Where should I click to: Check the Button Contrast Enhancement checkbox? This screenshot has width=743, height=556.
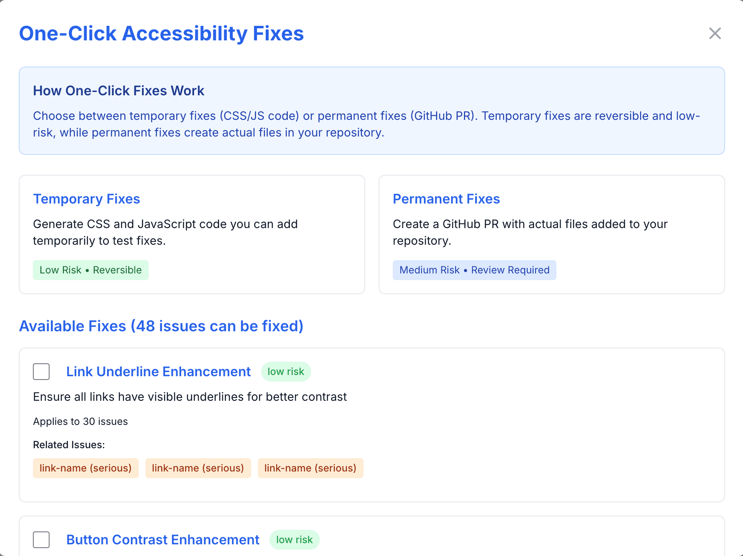(40, 540)
